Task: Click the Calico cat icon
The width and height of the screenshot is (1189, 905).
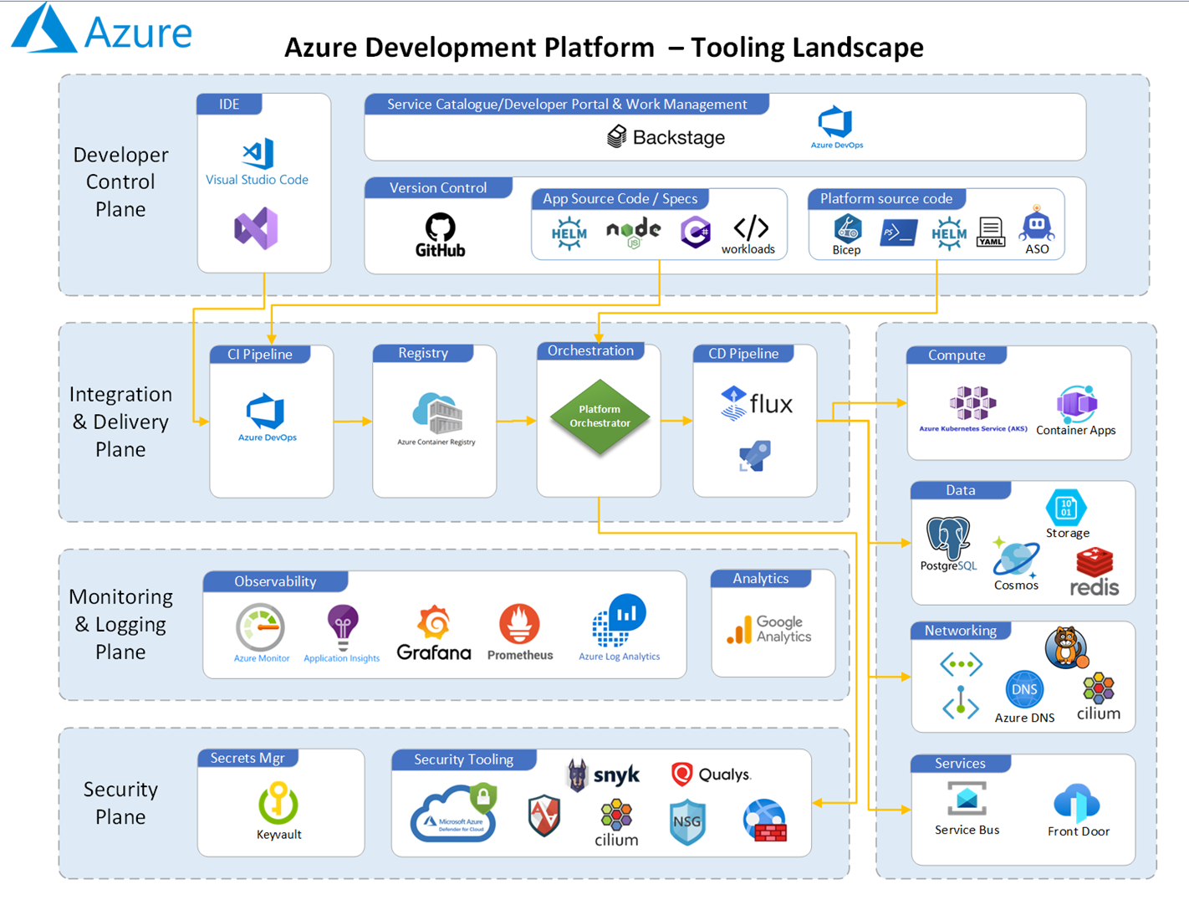Action: pos(1066,647)
